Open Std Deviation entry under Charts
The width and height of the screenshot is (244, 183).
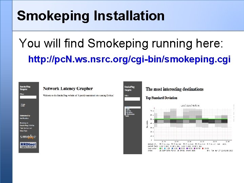[130, 115]
